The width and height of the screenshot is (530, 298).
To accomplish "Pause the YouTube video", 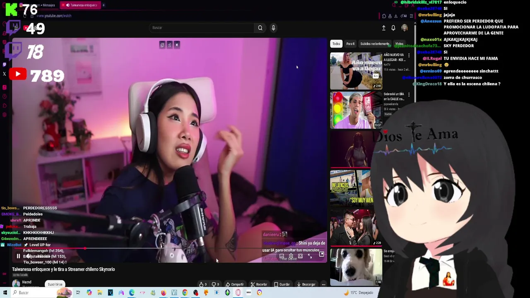I will 18,256.
